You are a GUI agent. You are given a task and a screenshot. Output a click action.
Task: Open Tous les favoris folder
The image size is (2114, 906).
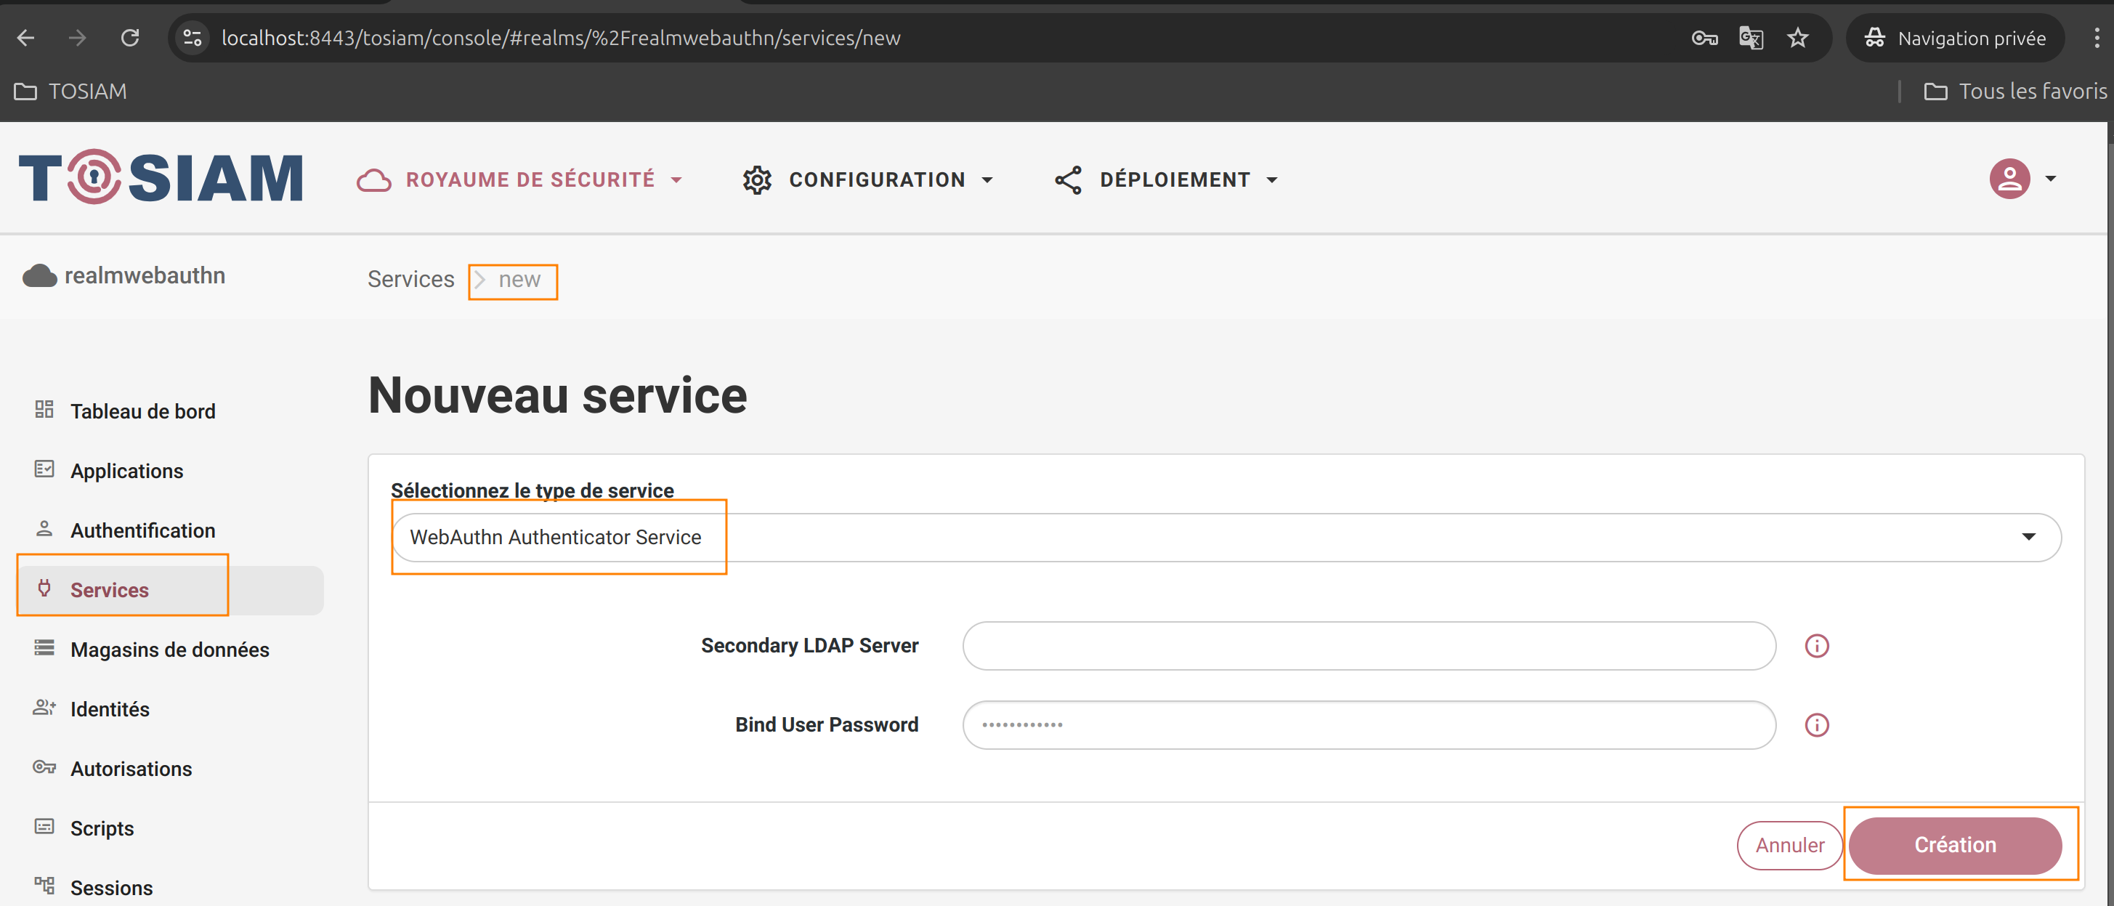pos(2014,91)
